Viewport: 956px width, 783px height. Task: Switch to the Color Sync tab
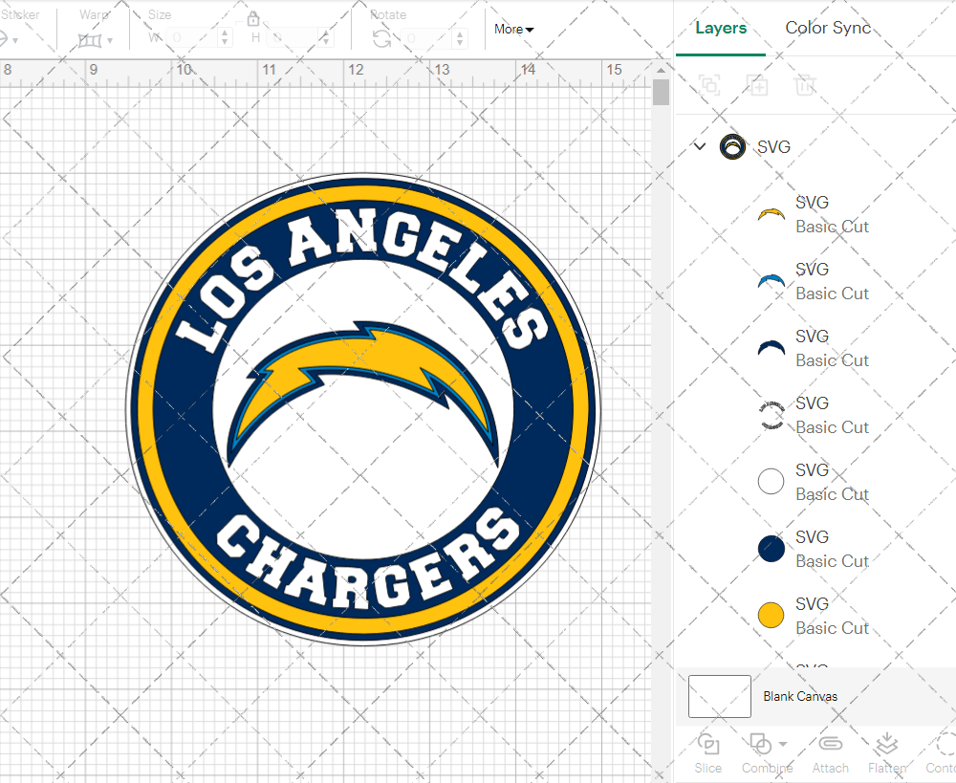point(828,28)
